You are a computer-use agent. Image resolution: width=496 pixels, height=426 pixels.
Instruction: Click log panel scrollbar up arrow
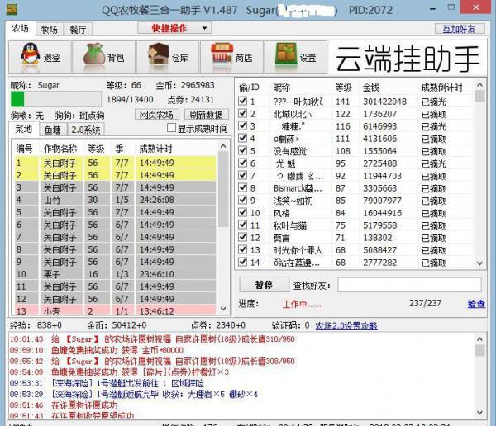click(x=479, y=339)
